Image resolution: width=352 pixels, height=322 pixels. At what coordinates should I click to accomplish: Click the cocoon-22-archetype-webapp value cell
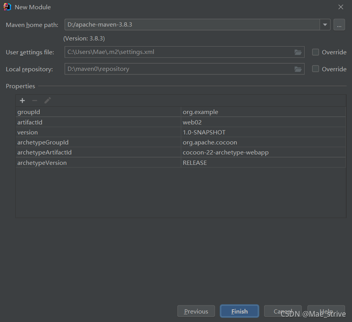pos(263,152)
